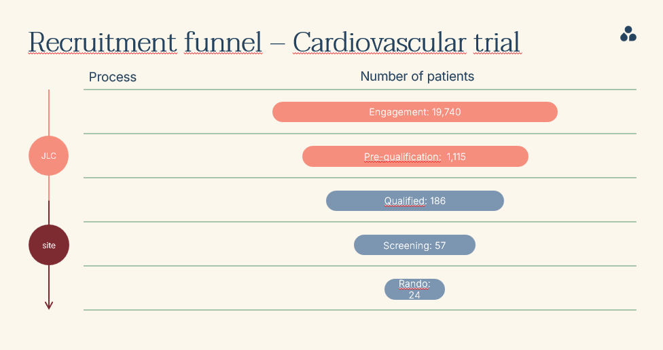
Task: Select the salmon JLC circle
Action: pos(49,156)
